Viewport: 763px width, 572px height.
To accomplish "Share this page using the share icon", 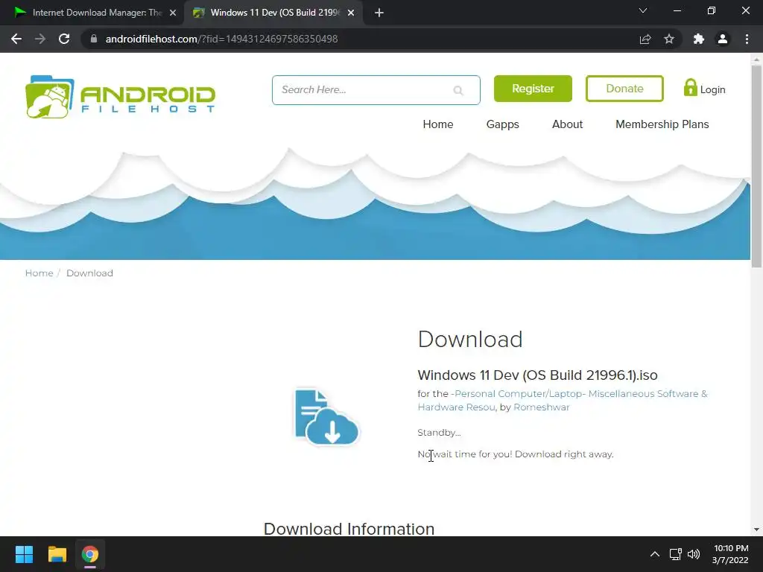I will (645, 39).
